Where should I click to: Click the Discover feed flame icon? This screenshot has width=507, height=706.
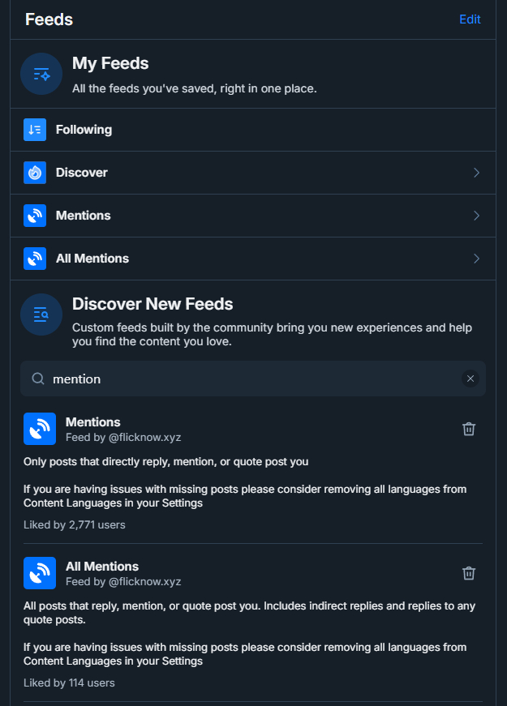pos(35,173)
